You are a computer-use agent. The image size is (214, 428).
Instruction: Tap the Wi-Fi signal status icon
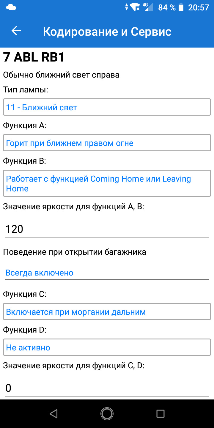click(x=136, y=7)
